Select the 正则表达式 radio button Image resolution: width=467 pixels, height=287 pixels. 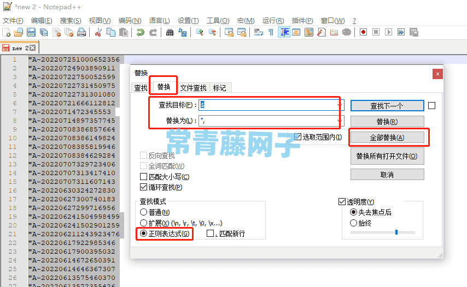point(144,234)
